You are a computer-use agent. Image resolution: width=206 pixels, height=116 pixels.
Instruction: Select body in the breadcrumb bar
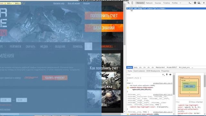pyautogui.click(x=136, y=67)
